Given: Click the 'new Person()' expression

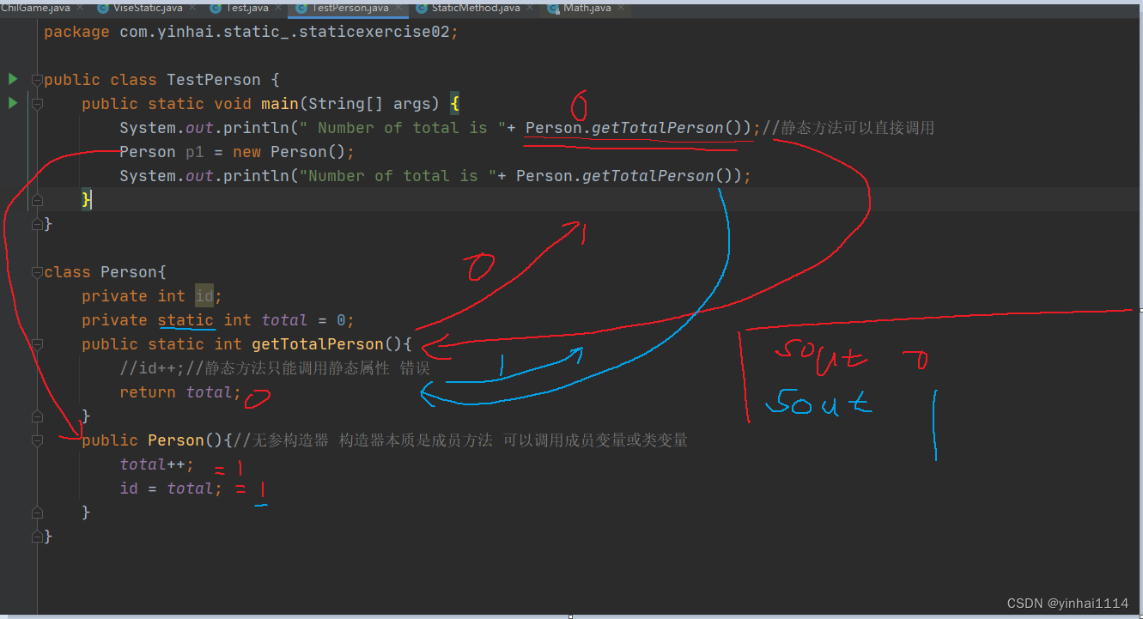Looking at the screenshot, I should click(x=289, y=152).
